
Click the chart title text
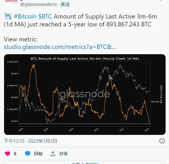coord(85,59)
